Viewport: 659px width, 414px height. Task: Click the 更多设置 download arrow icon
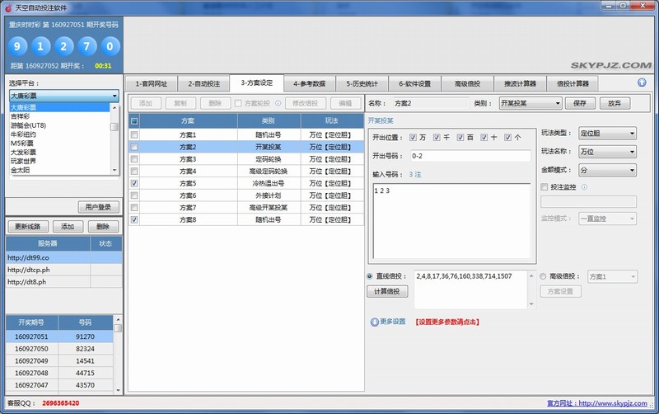(375, 322)
